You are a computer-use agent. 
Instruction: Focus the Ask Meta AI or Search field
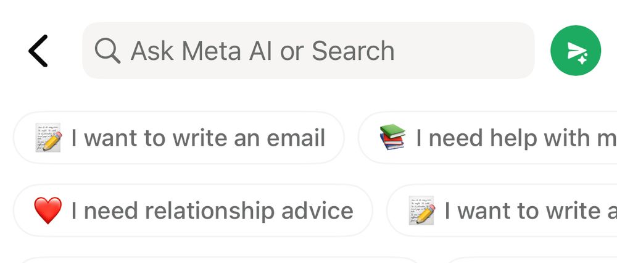click(x=308, y=51)
